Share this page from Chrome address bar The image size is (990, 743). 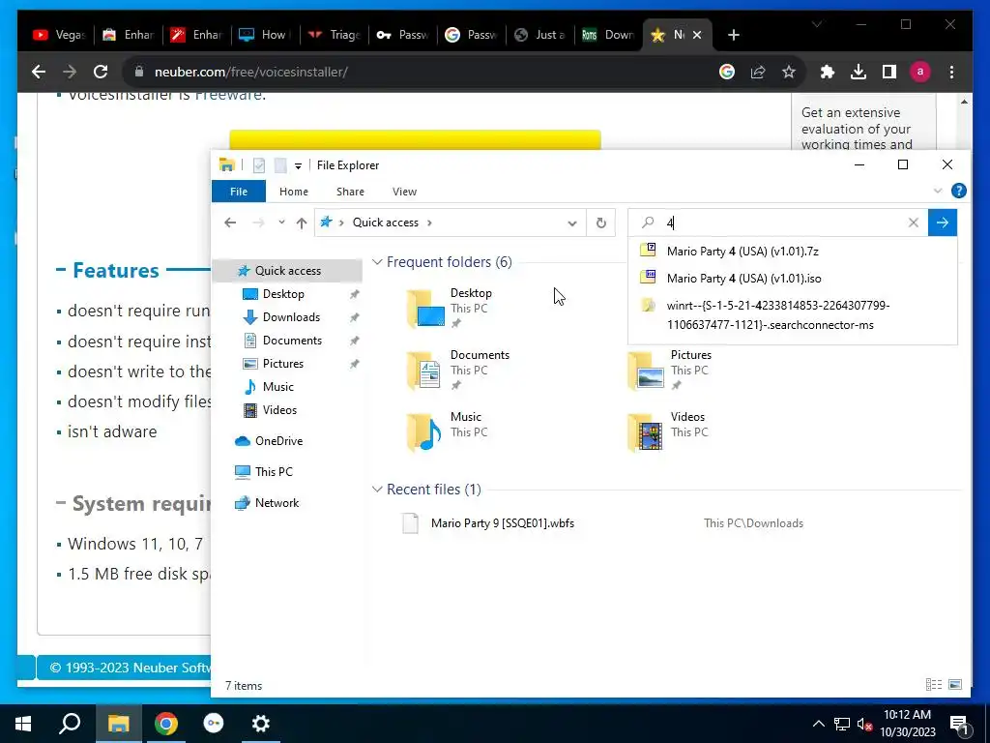click(758, 72)
